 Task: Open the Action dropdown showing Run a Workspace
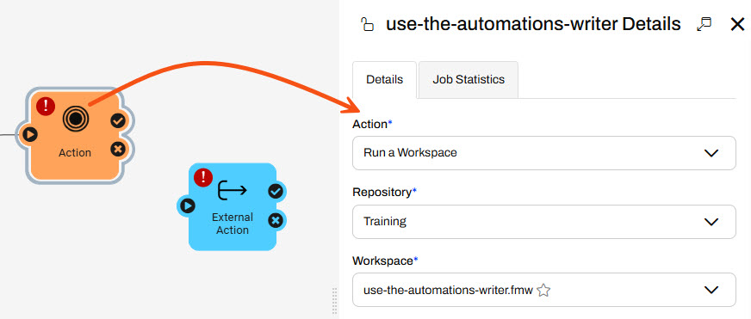[x=544, y=153]
